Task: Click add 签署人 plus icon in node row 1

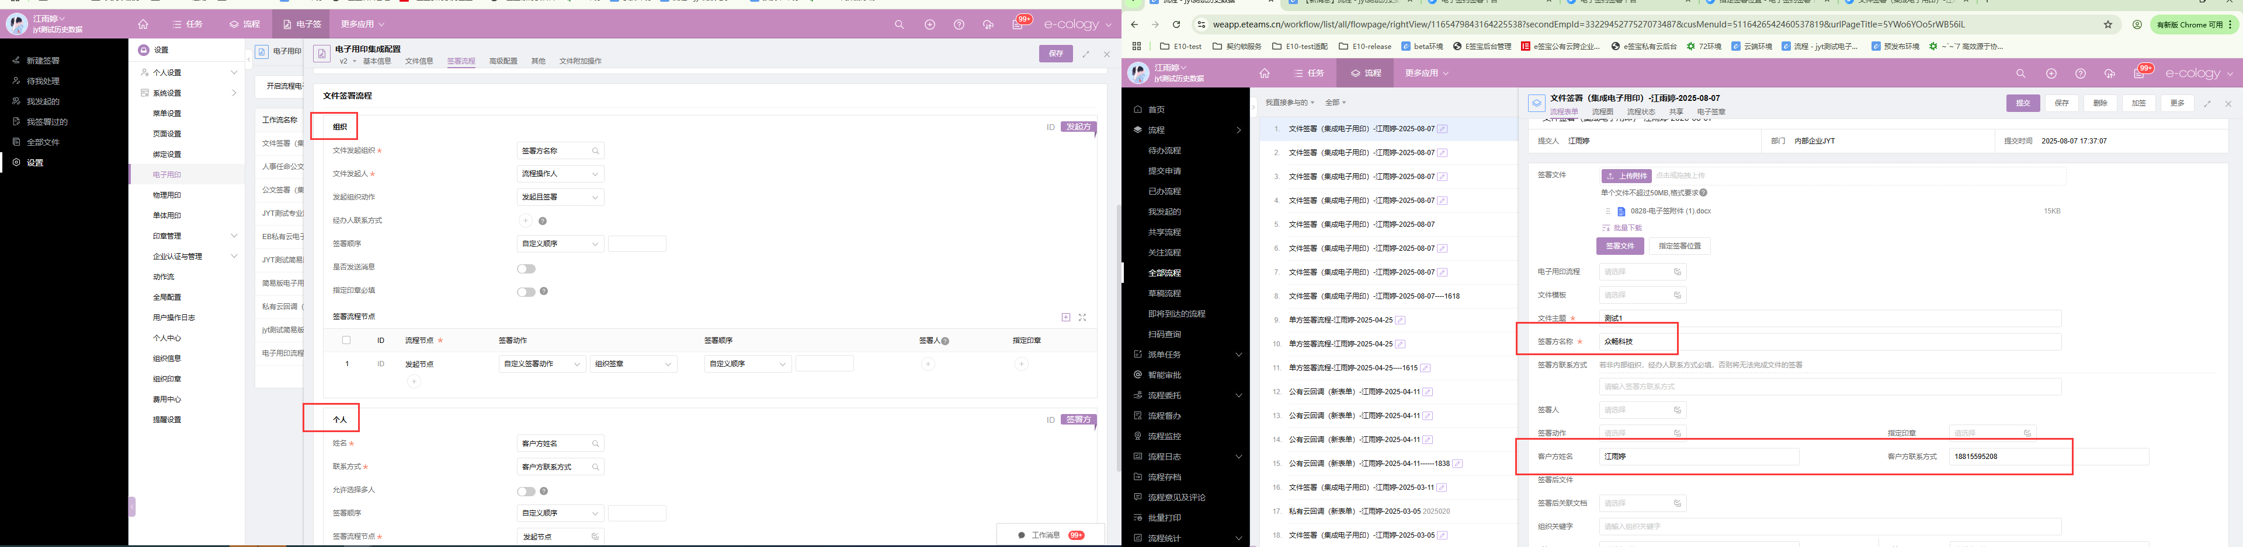Action: 928,364
